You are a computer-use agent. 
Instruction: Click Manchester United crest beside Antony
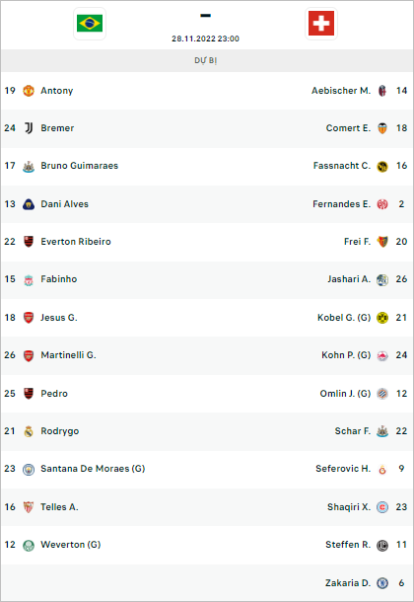pyautogui.click(x=29, y=91)
